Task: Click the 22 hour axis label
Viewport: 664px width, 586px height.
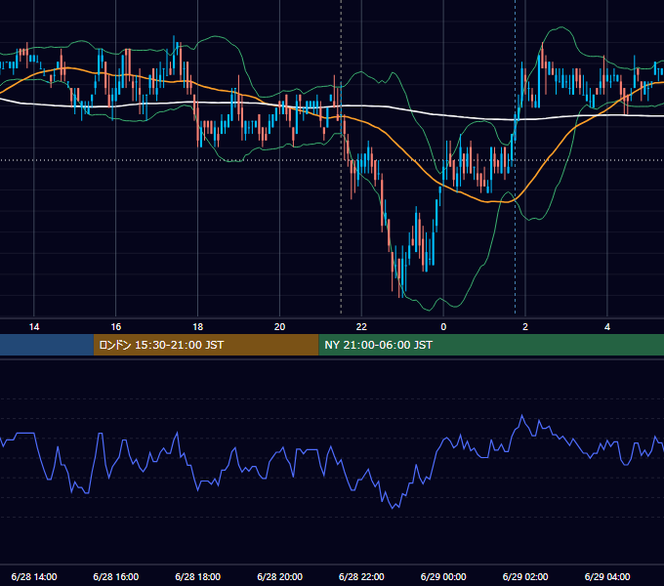Action: click(361, 326)
